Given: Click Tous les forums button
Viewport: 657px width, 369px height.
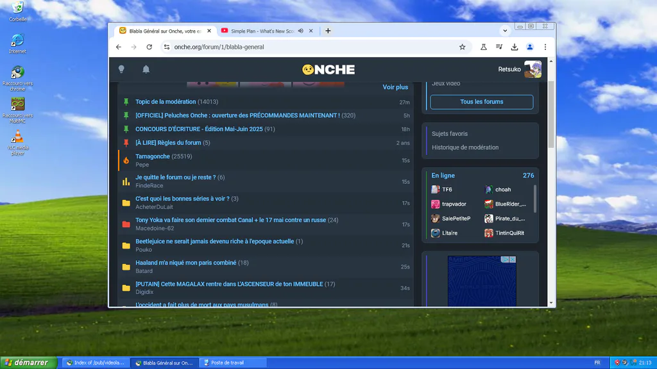Looking at the screenshot, I should click(482, 102).
